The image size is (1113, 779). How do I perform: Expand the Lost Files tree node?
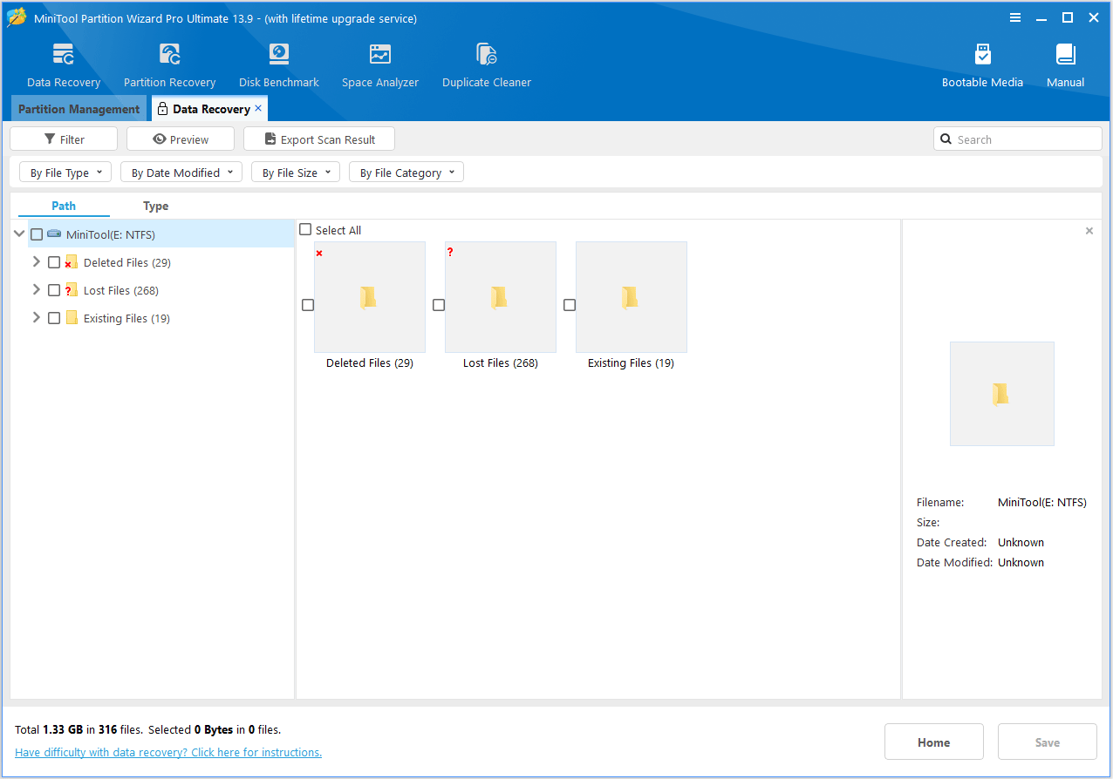click(36, 290)
